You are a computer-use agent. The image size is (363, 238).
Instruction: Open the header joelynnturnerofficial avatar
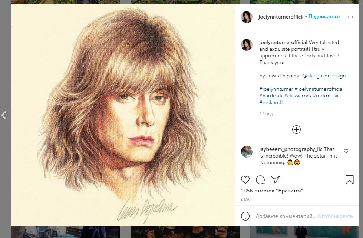[247, 17]
